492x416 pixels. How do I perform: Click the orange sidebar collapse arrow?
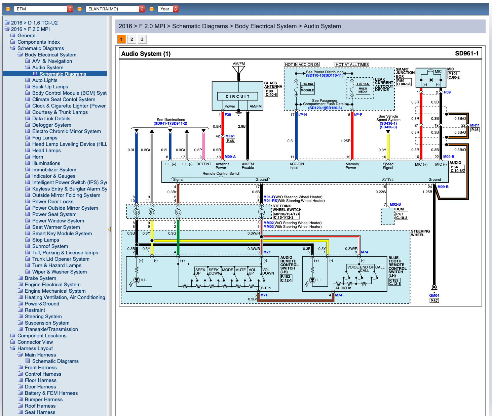tap(109, 229)
